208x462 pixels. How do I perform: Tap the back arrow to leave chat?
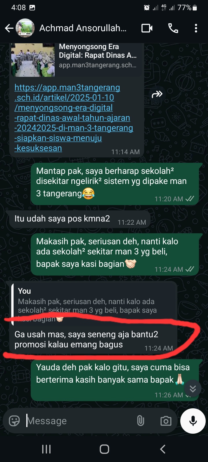tap(9, 28)
